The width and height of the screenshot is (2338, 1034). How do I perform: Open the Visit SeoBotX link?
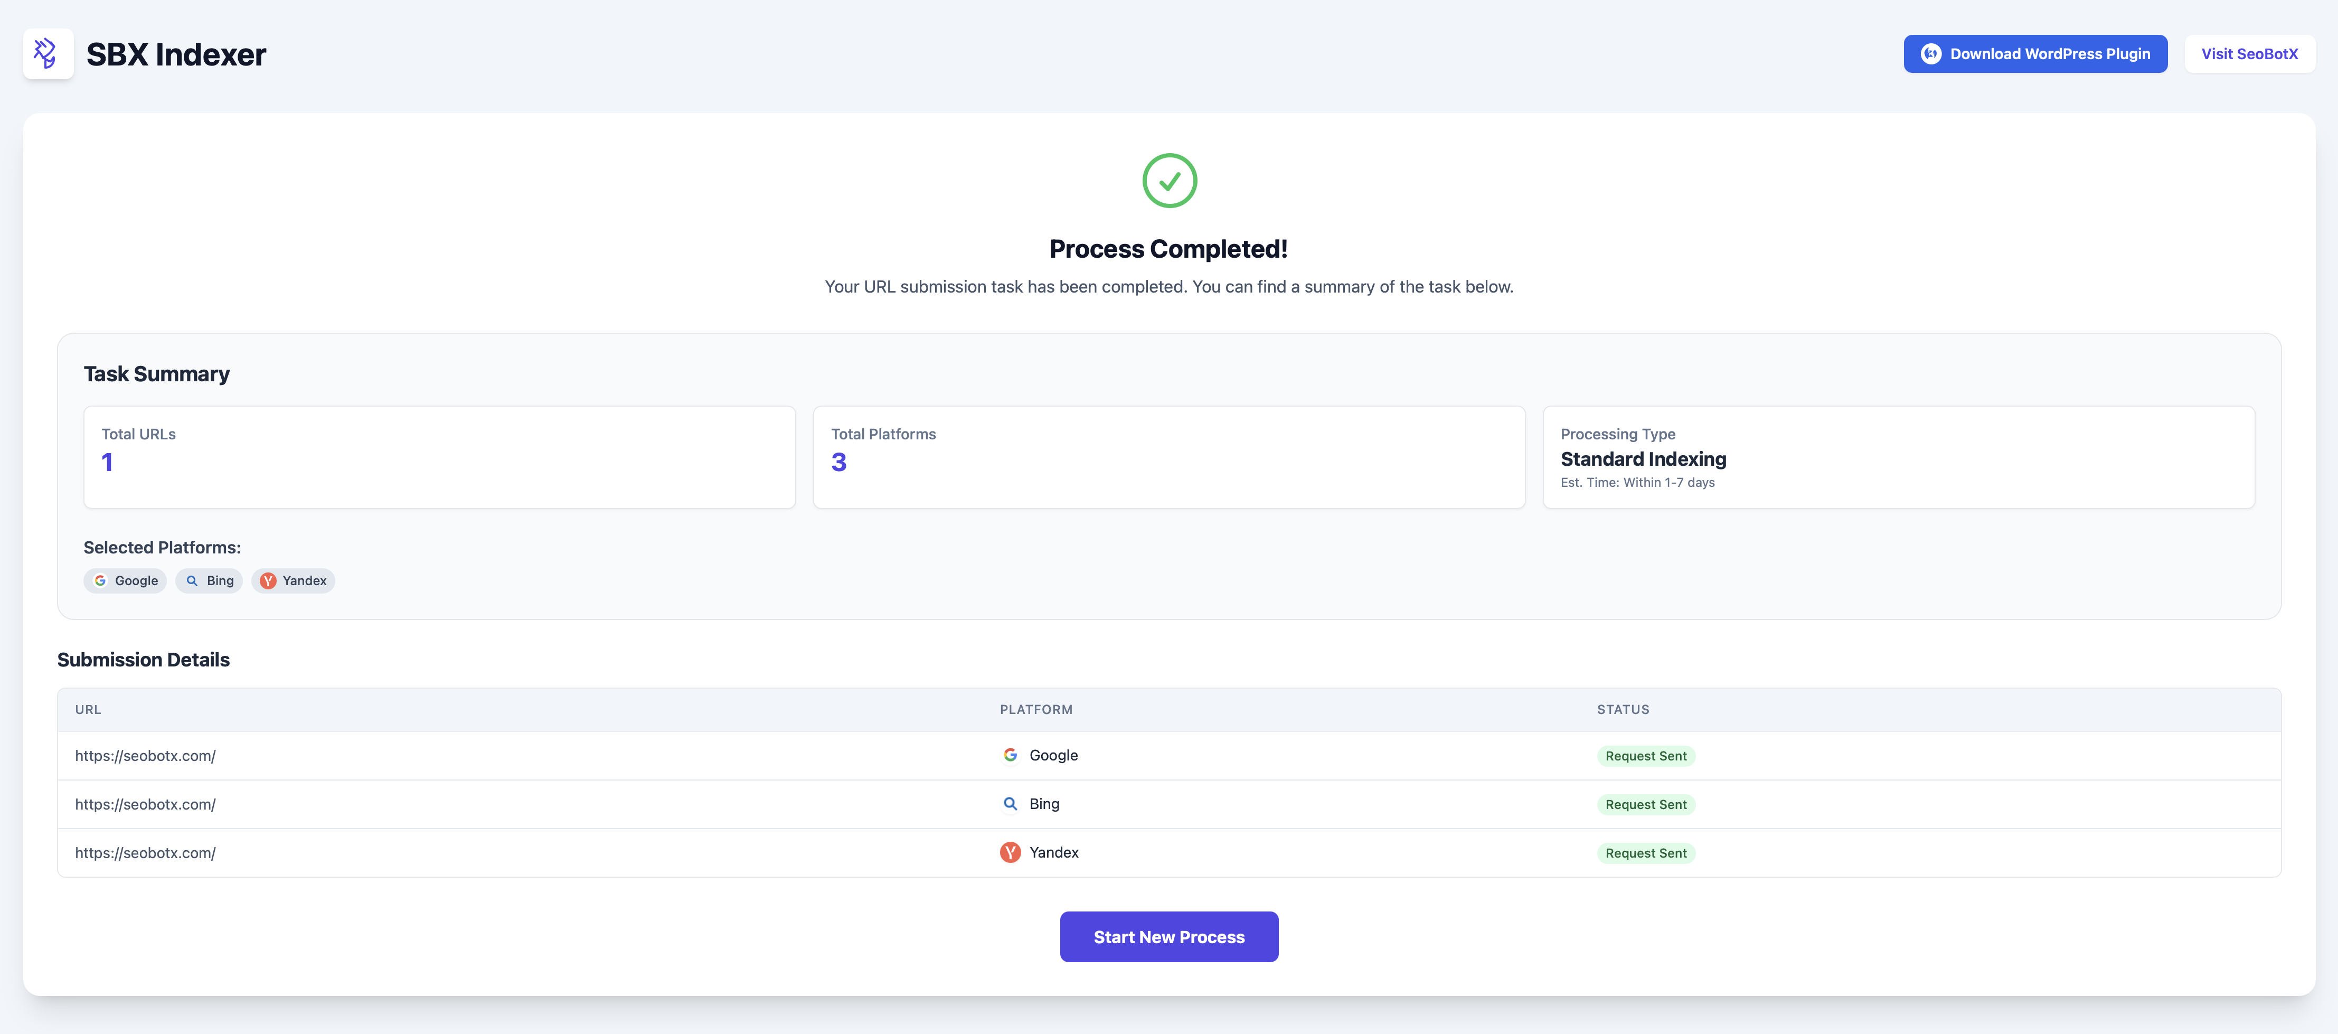point(2249,53)
